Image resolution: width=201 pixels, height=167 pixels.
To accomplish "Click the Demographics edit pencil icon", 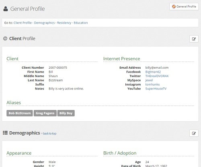I will tap(194, 133).
